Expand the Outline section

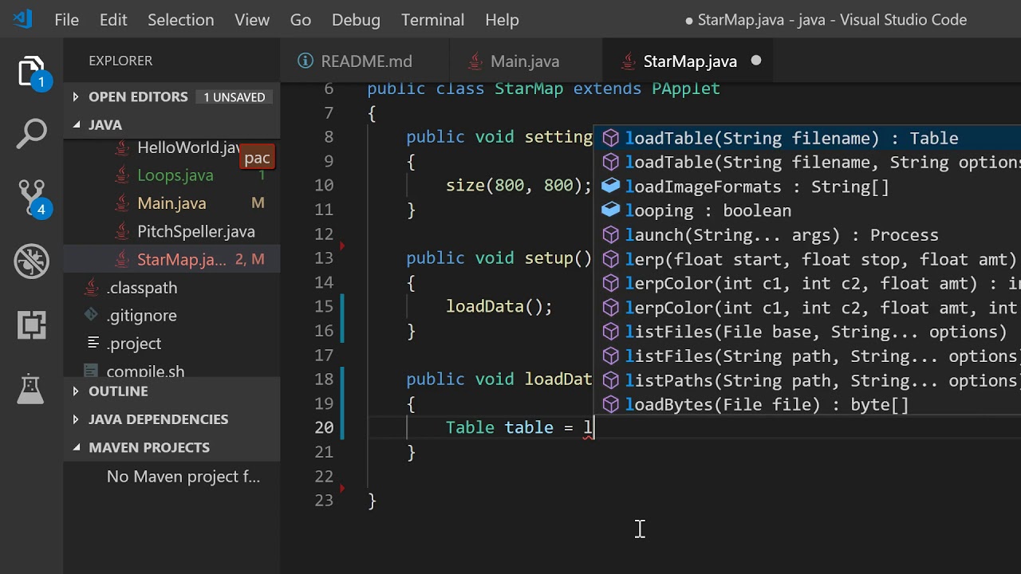pyautogui.click(x=171, y=391)
